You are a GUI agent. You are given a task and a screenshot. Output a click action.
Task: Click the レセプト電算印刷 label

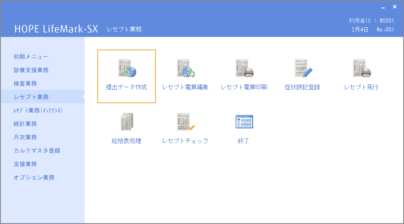pos(244,87)
